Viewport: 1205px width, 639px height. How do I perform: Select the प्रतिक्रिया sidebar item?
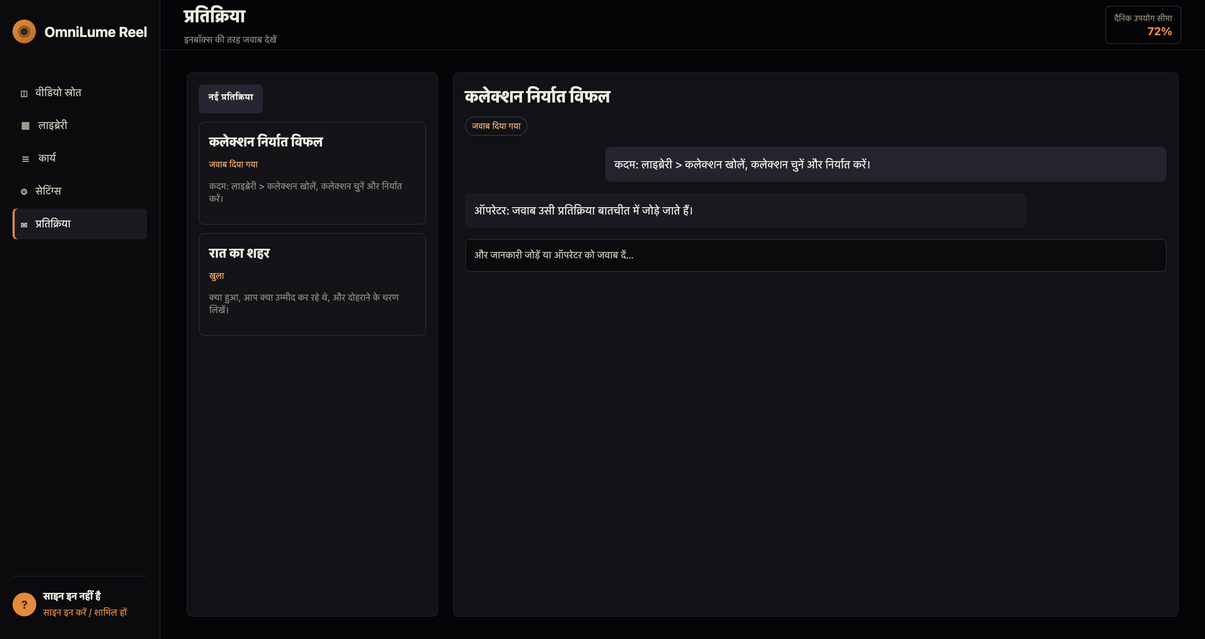(x=80, y=224)
